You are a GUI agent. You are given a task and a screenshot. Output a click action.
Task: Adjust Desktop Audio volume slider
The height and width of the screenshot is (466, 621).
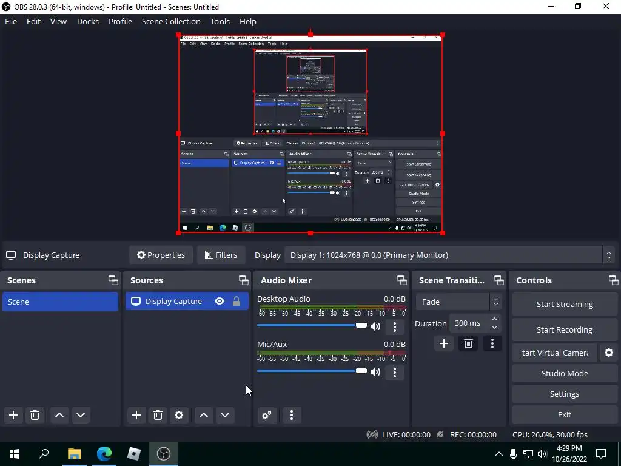[312, 325]
